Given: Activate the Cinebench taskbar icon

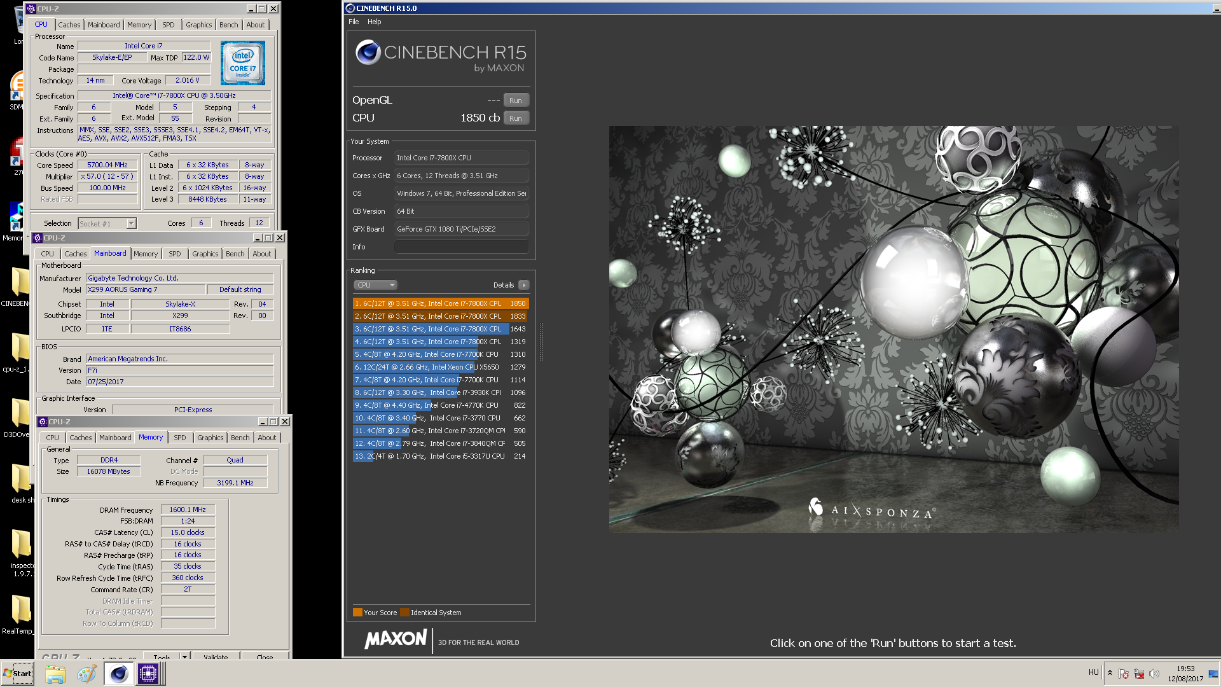Looking at the screenshot, I should coord(118,674).
